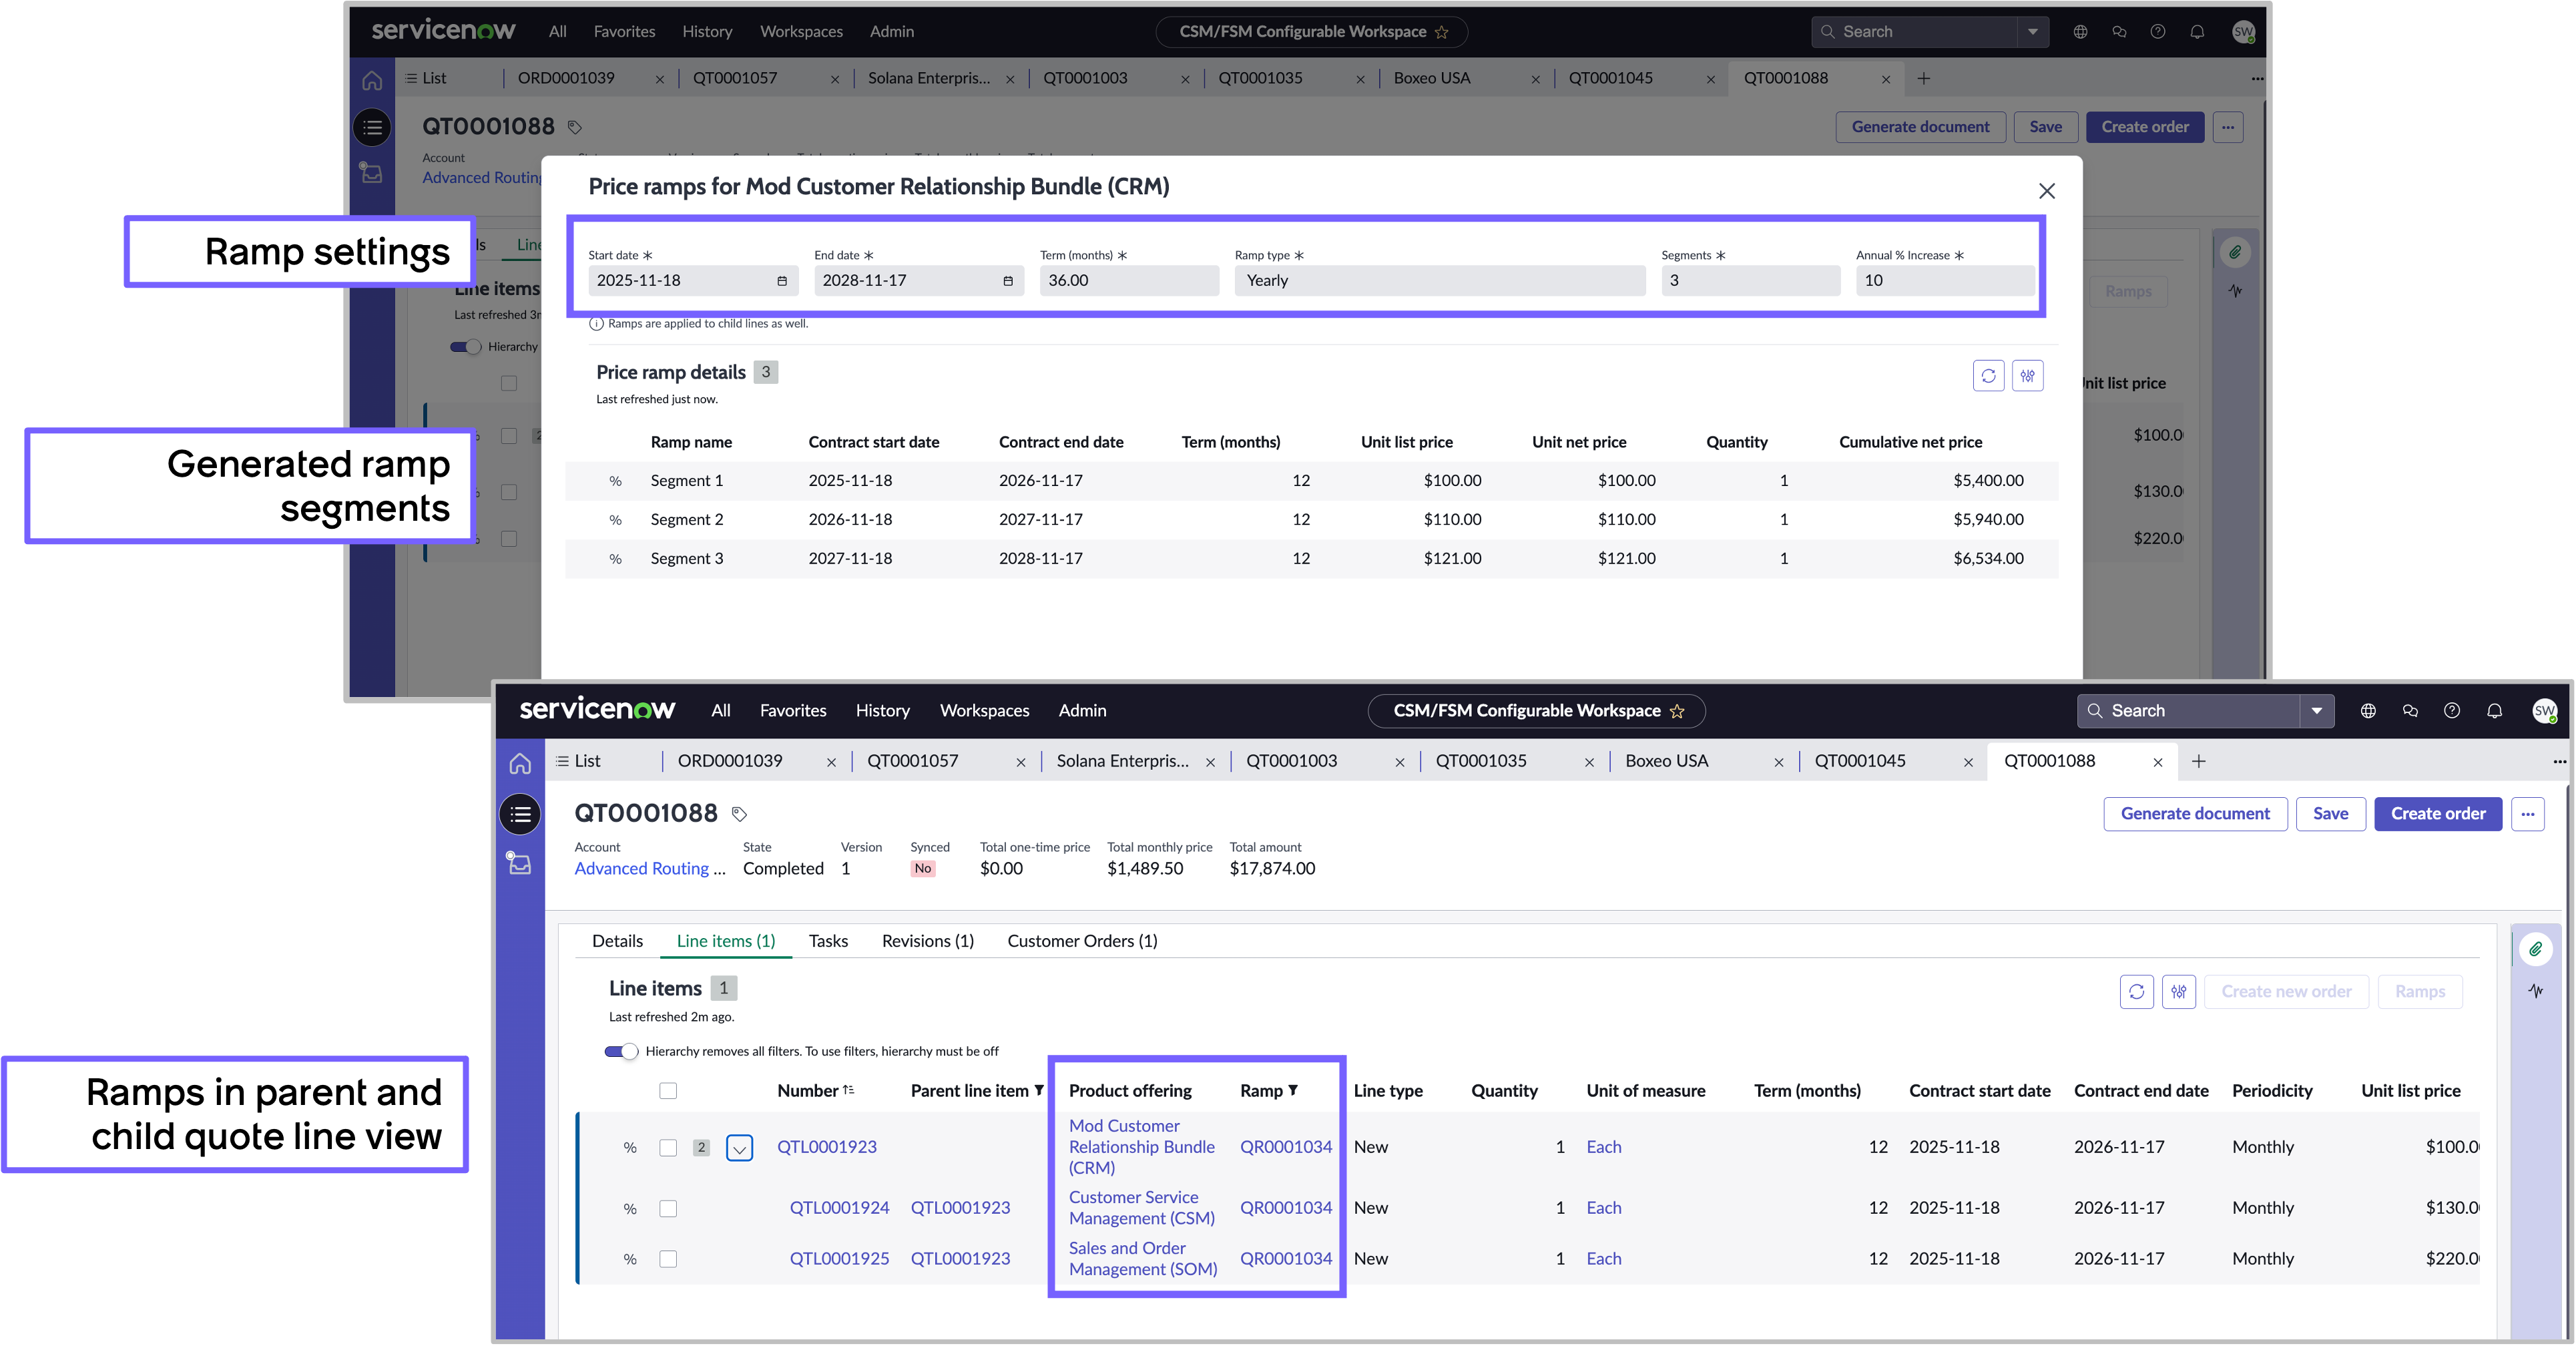The image size is (2576, 1346).
Task: Click the Term (months) field in ramp settings
Action: (1129, 281)
